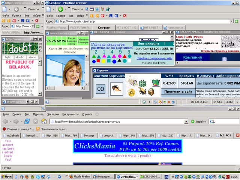Open address dropdown in small left Maxthon window

pos(33,26)
